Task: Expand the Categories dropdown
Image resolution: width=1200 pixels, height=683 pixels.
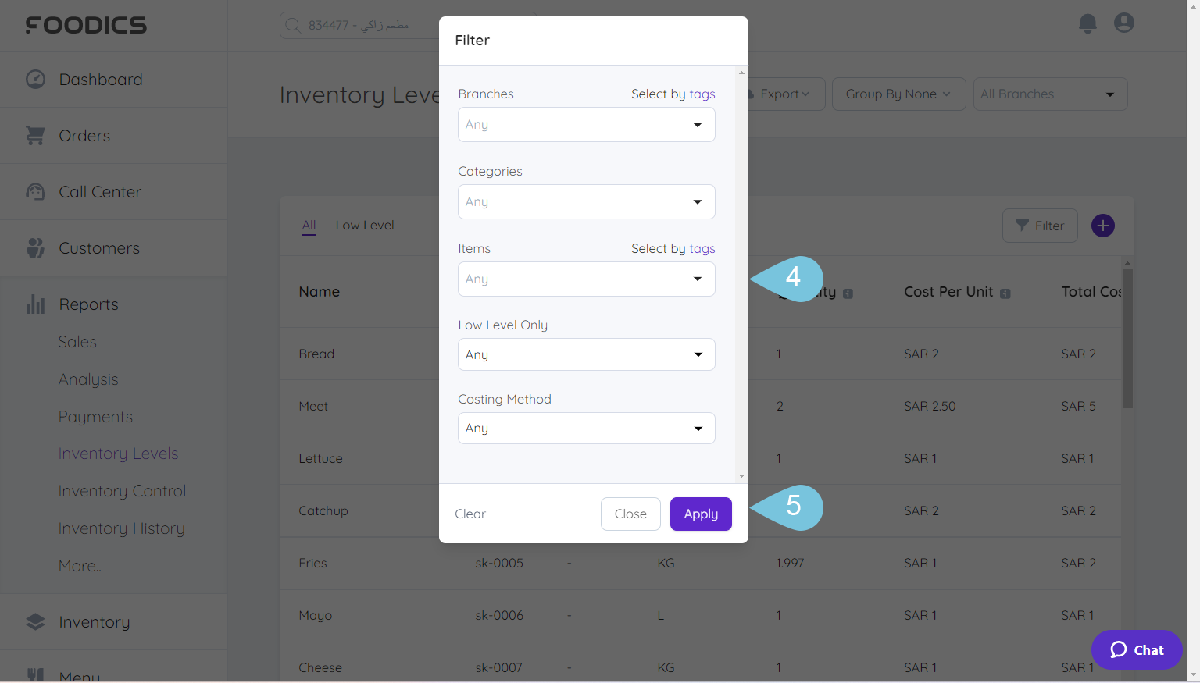Action: tap(586, 201)
